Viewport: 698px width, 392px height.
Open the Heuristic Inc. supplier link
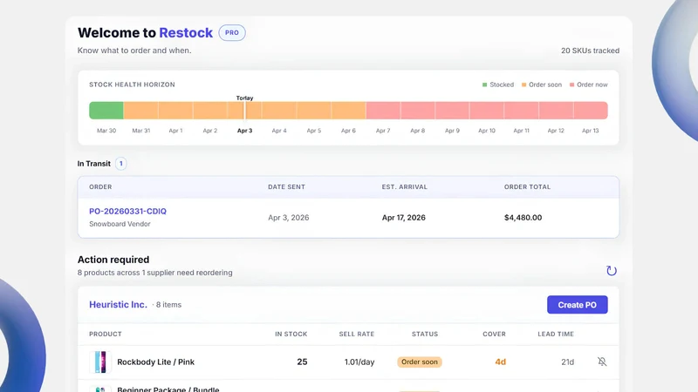[x=118, y=305]
